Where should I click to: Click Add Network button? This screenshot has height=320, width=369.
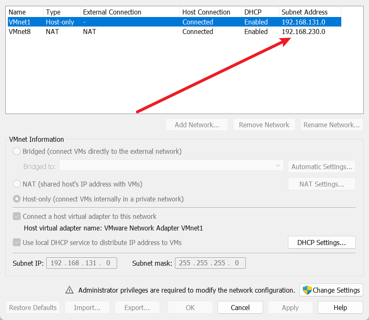click(x=197, y=125)
